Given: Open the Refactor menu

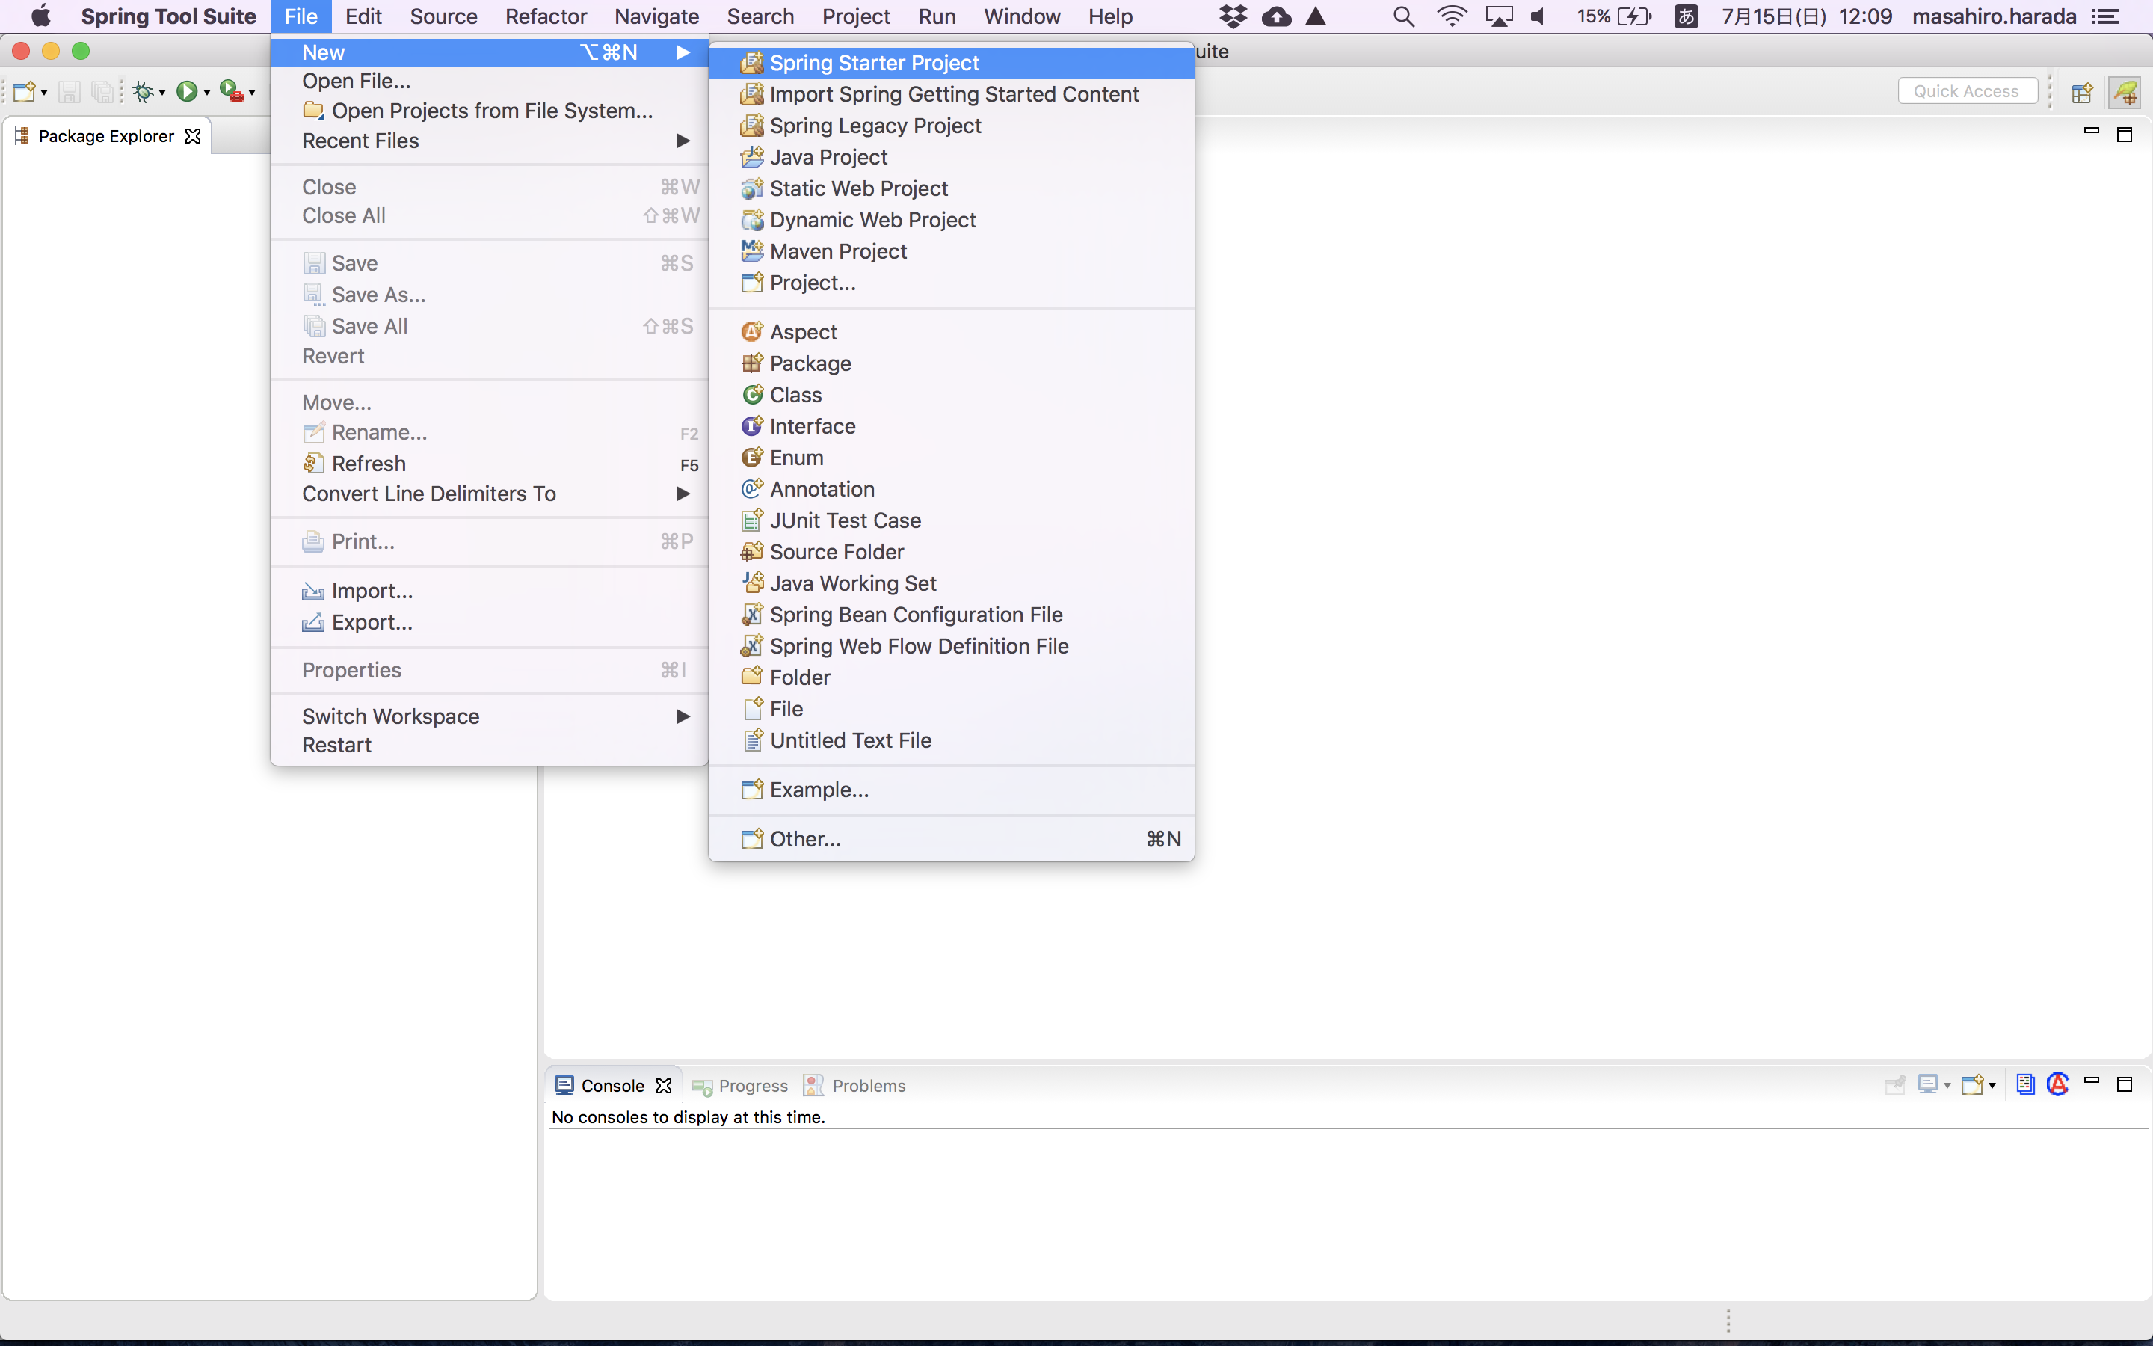Looking at the screenshot, I should (546, 17).
